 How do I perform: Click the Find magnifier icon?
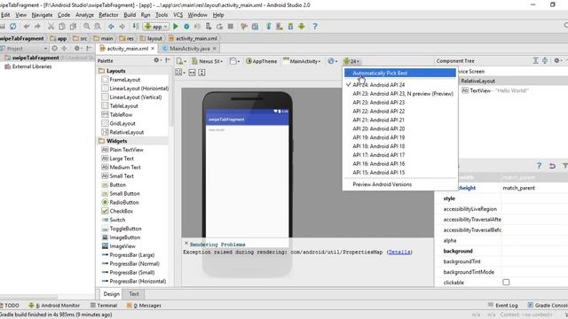click(x=87, y=27)
